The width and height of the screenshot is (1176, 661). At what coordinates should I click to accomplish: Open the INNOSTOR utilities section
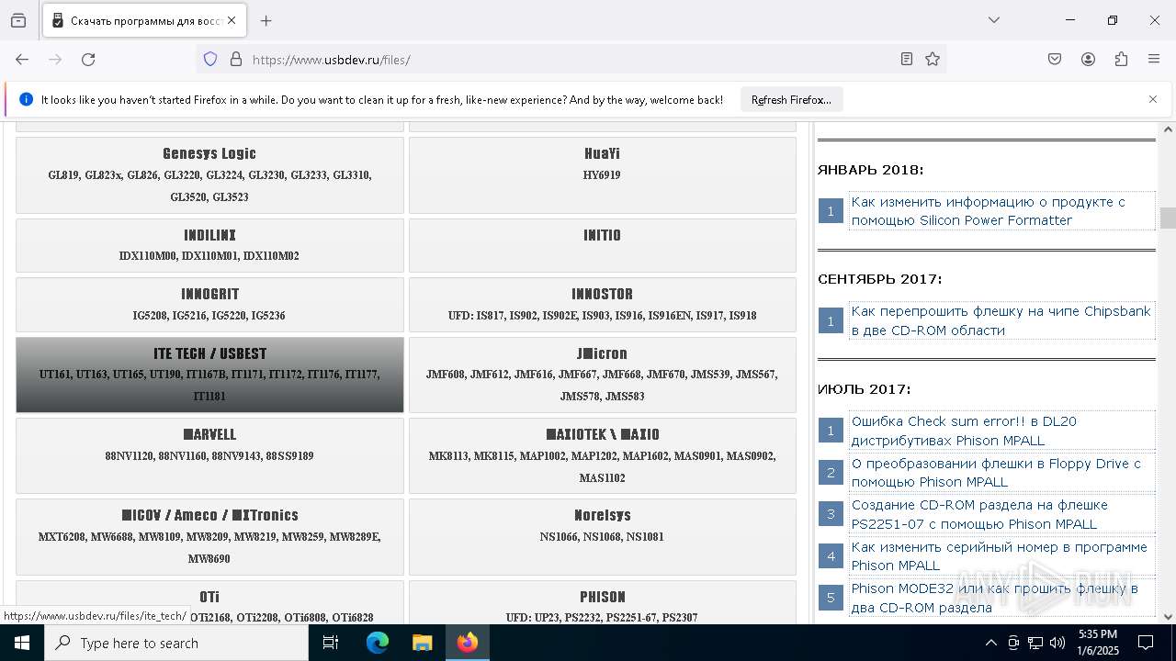pyautogui.click(x=602, y=304)
